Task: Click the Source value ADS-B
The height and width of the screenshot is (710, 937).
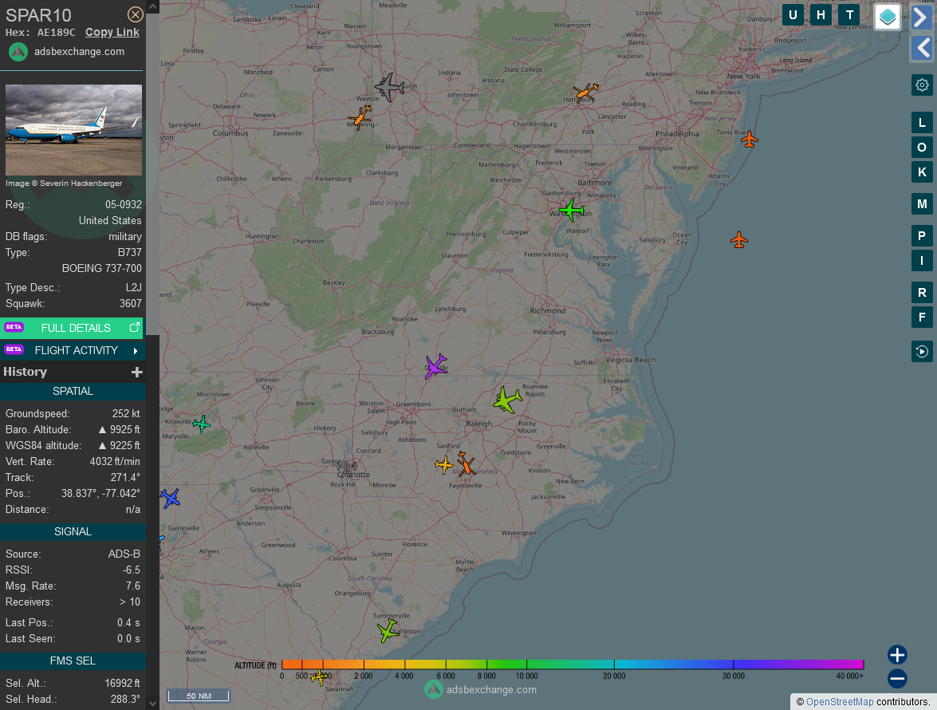Action: click(124, 554)
